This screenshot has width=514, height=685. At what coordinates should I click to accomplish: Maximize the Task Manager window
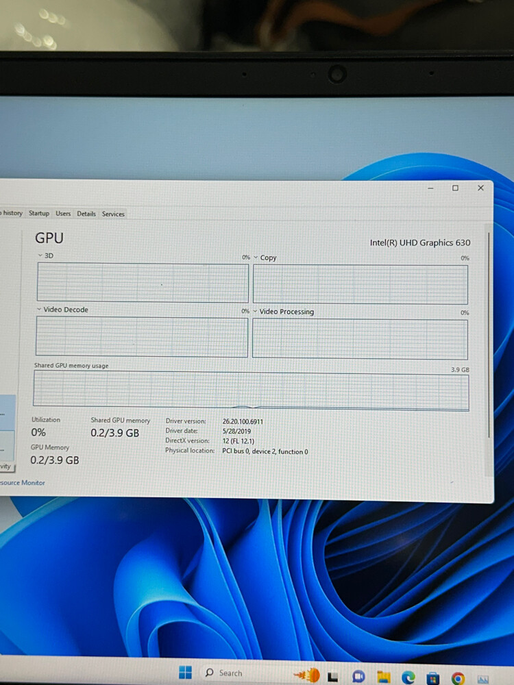(x=456, y=188)
